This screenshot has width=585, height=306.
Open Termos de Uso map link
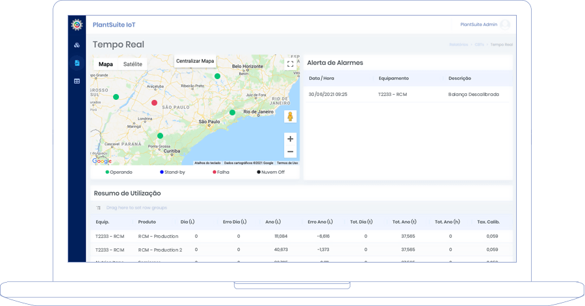coord(287,163)
